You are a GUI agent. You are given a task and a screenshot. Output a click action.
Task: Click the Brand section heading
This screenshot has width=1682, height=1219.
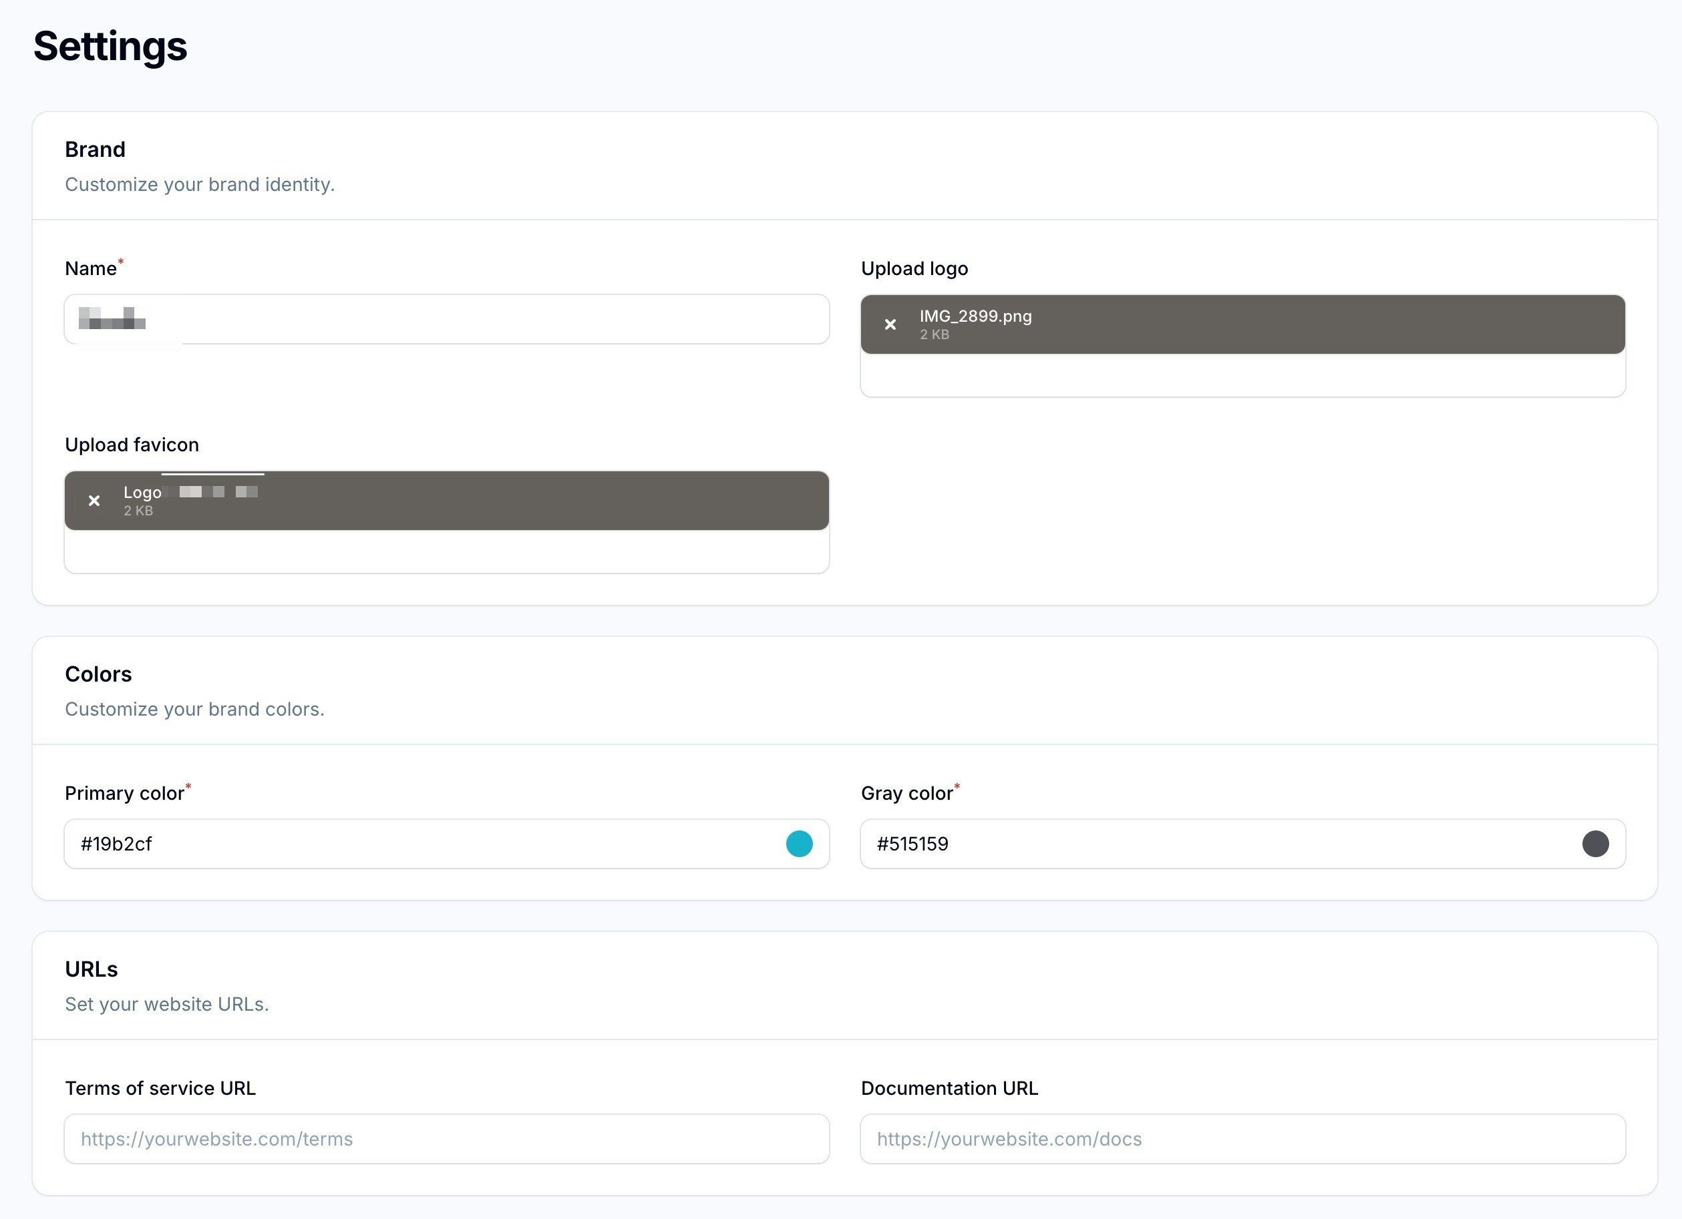click(95, 149)
